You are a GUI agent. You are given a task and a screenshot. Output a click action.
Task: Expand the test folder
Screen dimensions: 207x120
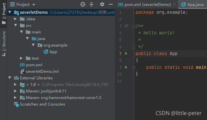[21, 58]
